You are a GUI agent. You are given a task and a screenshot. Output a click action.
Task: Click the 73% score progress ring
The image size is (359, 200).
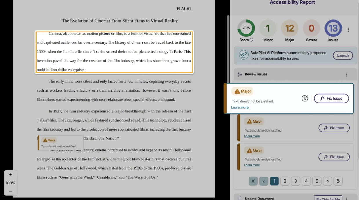coord(246,28)
